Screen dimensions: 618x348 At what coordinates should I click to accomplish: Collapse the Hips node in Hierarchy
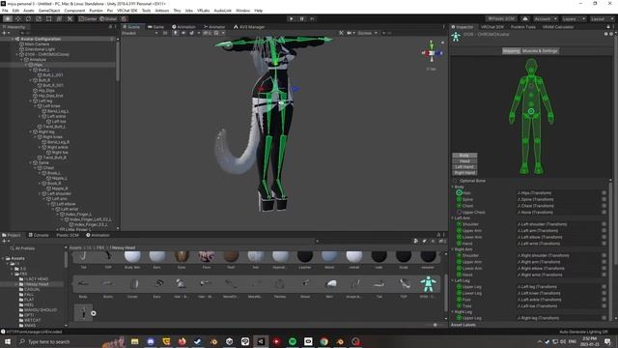26,65
